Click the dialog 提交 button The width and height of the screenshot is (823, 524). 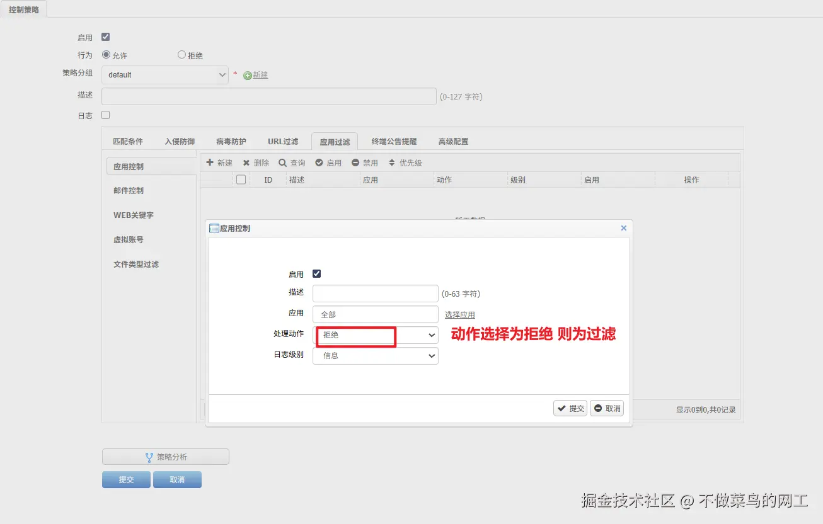click(x=570, y=408)
